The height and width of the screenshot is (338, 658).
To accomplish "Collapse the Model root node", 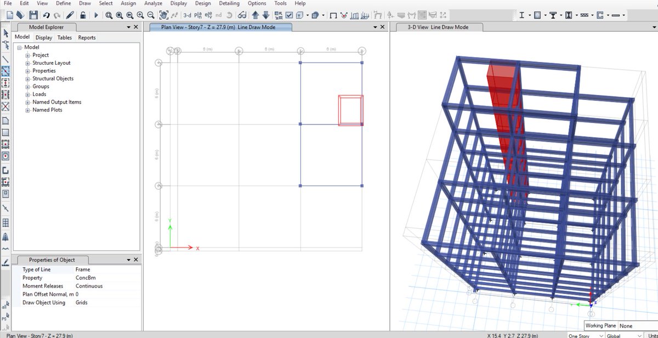I will coord(19,48).
